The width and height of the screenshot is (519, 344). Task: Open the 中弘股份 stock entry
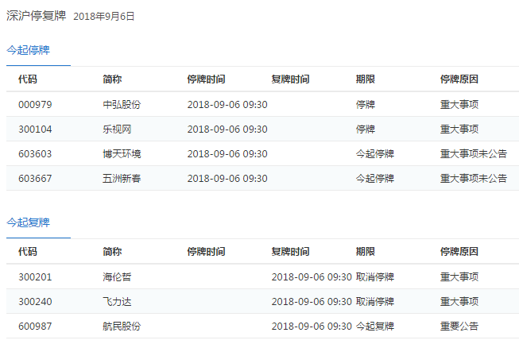click(x=122, y=104)
